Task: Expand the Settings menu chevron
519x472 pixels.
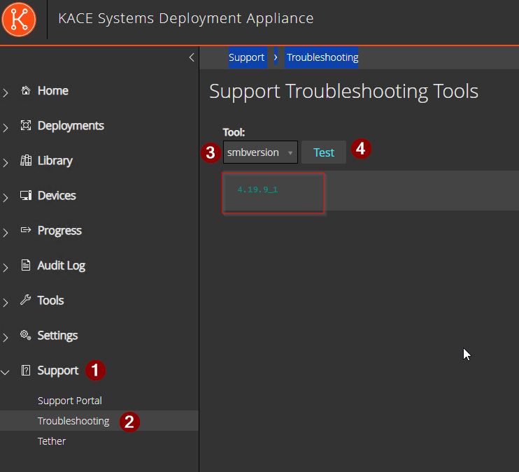Action: 6,337
